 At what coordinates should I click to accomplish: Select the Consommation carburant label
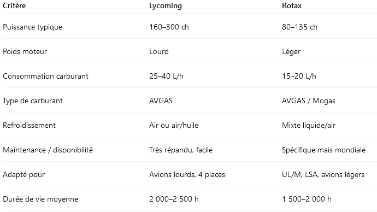(x=45, y=76)
